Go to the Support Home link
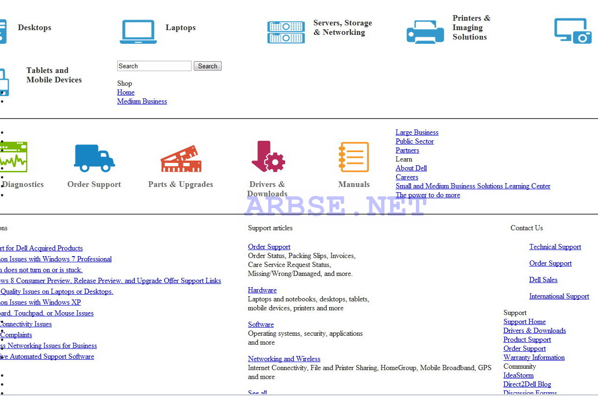This screenshot has height=396, width=598. click(x=525, y=322)
